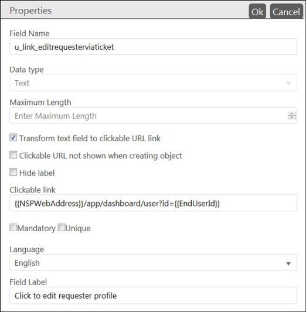Click the Properties dialog title
The image size is (306, 312).
[30, 11]
